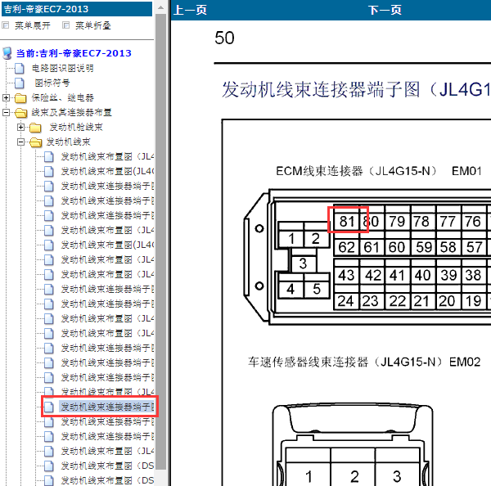
Task: Click the folder icon of 发动机舱线束
Action: click(35, 128)
